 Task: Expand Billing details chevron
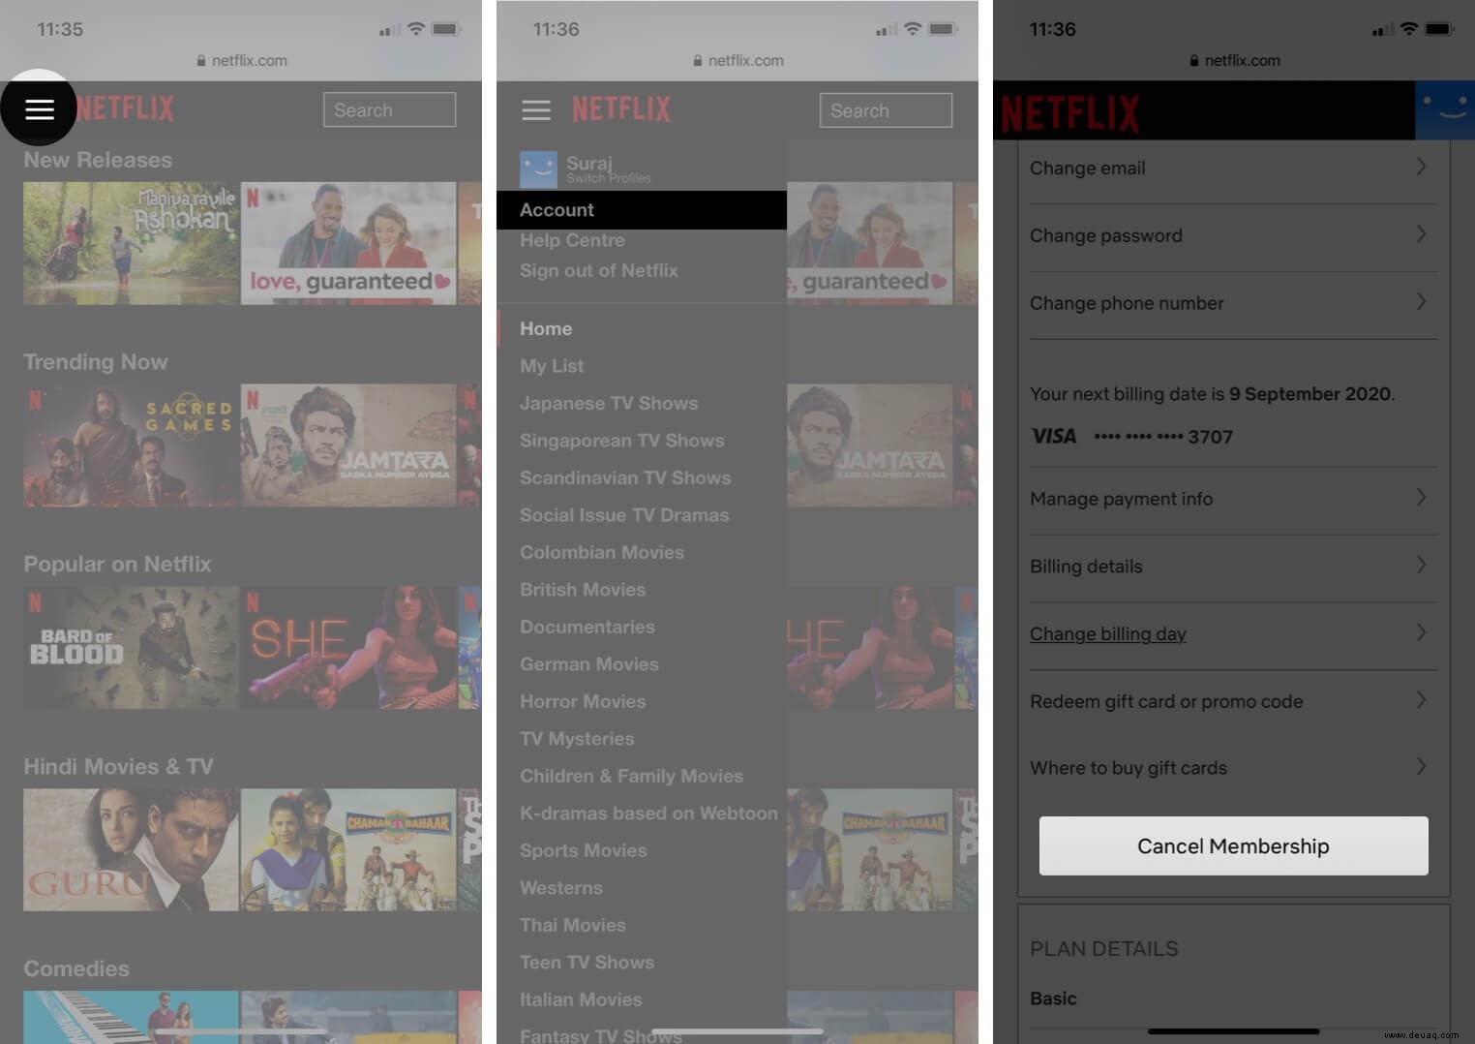(1421, 565)
